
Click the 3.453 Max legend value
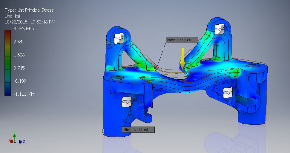(24, 29)
